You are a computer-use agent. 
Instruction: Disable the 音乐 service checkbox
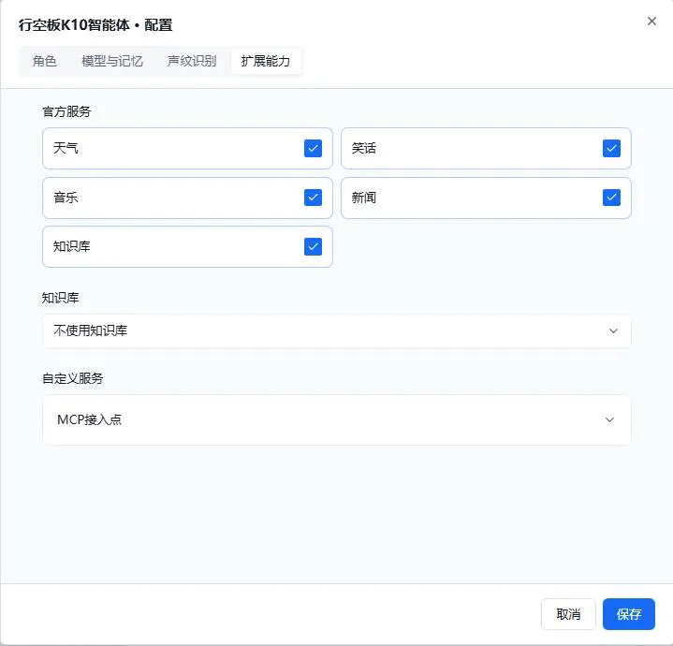click(x=313, y=198)
